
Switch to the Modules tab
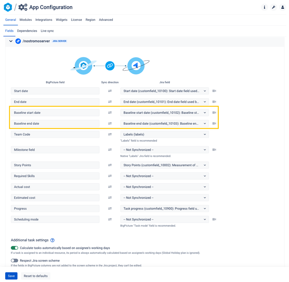click(x=26, y=20)
